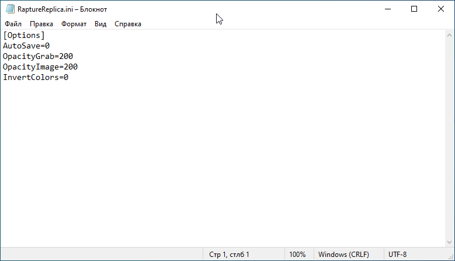This screenshot has height=261, width=455.
Task: Open the Вид menu
Action: (100, 24)
